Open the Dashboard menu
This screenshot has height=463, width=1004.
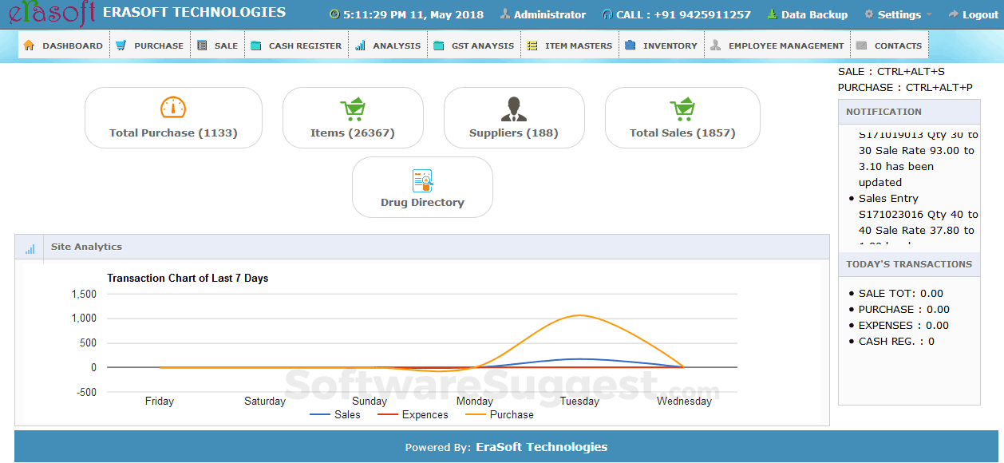tap(64, 46)
